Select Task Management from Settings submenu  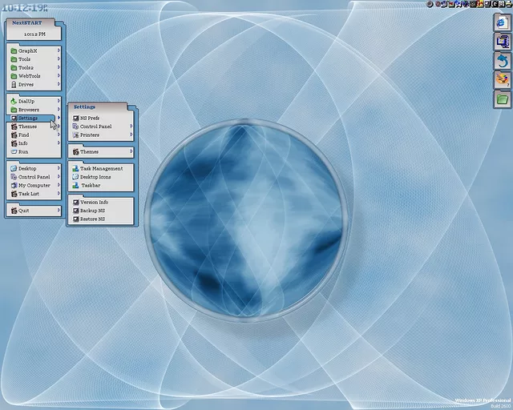pyautogui.click(x=101, y=168)
